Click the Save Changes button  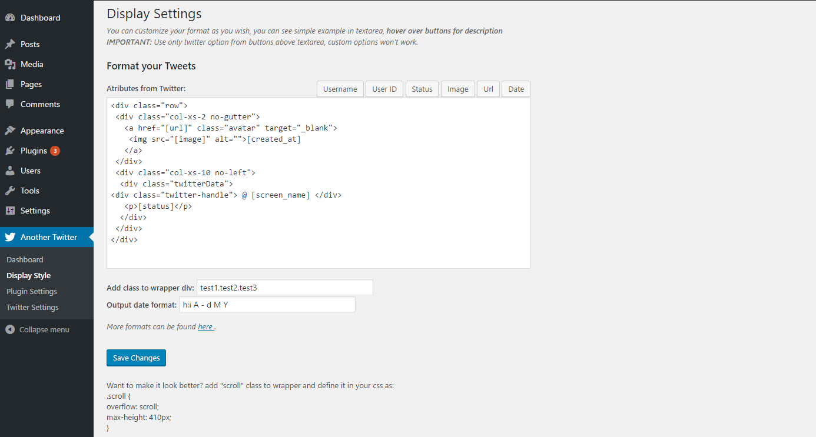(137, 358)
